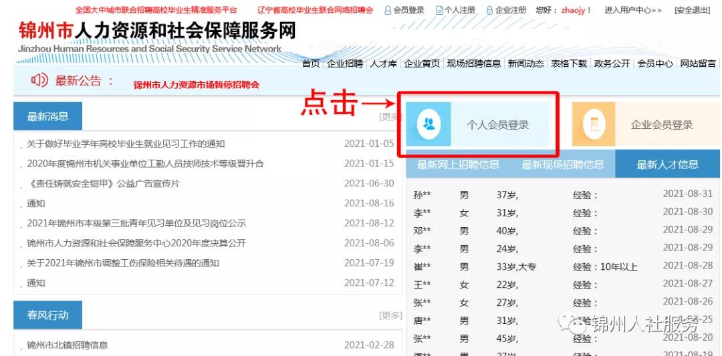Click 最新消息 section header
Screen dimensions: 722x356
click(48, 116)
